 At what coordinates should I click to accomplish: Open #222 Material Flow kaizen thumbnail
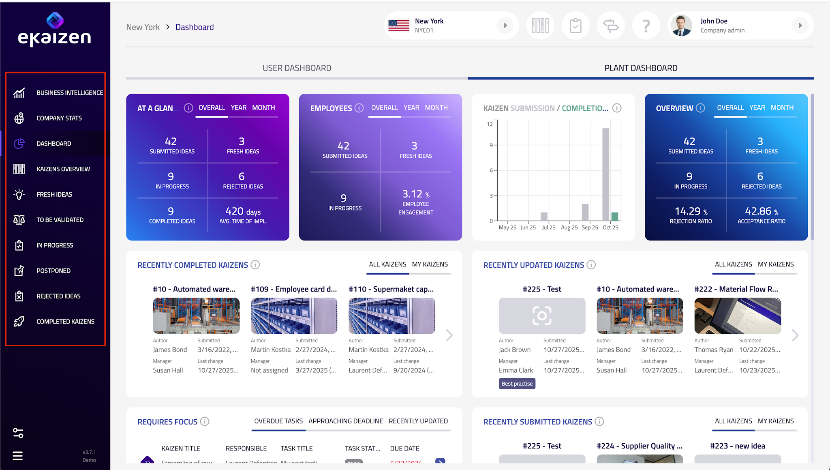click(737, 315)
